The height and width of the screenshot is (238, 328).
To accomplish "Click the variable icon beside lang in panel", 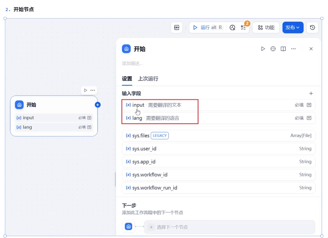I will point(128,118).
